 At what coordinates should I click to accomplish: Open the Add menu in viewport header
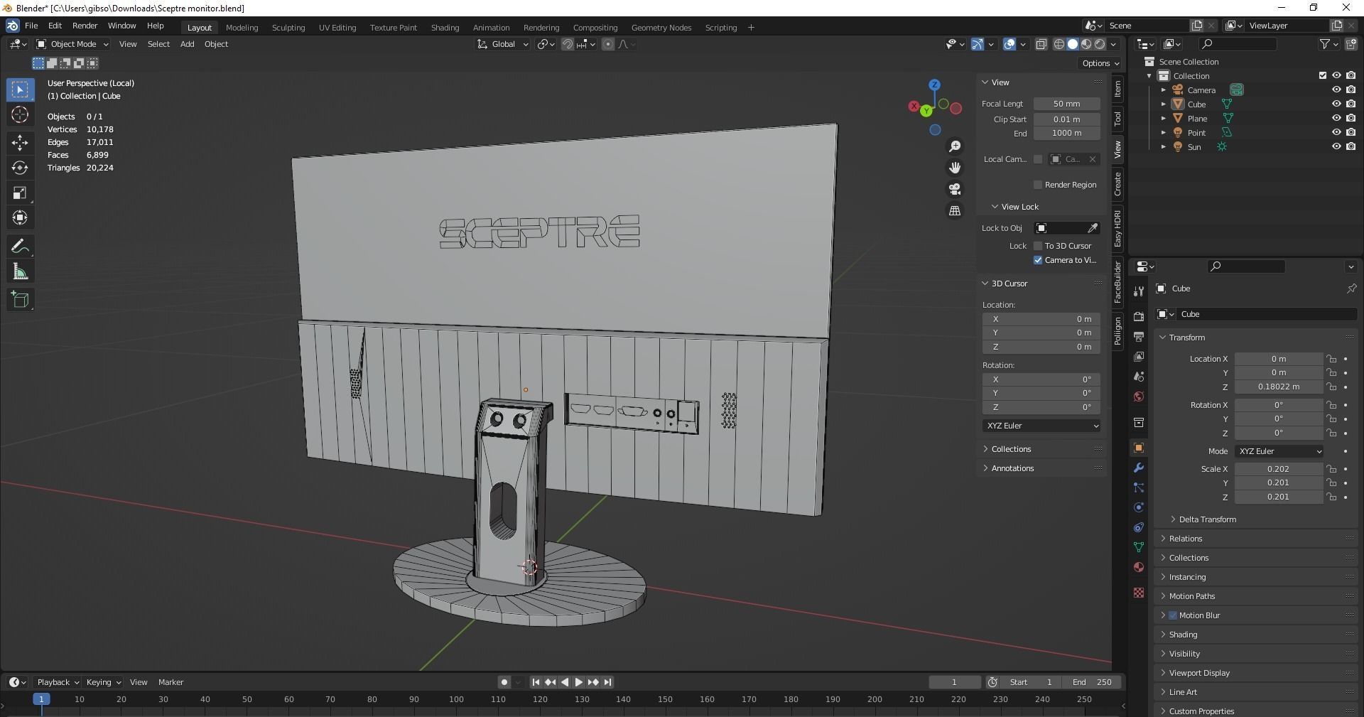tap(187, 44)
